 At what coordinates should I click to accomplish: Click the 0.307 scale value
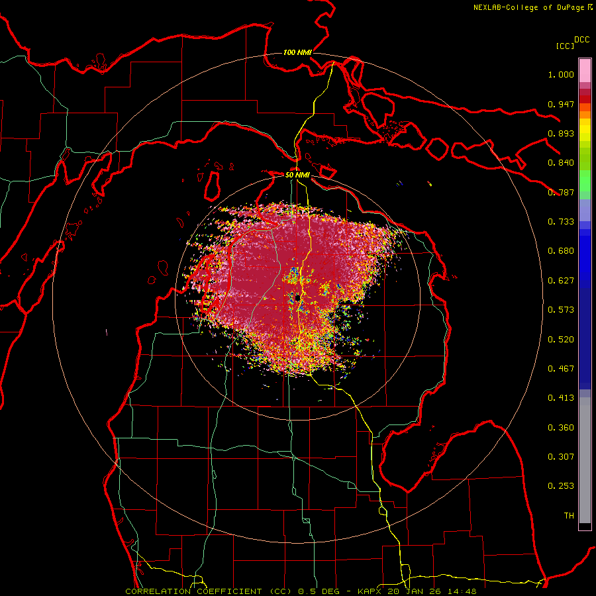tap(561, 457)
